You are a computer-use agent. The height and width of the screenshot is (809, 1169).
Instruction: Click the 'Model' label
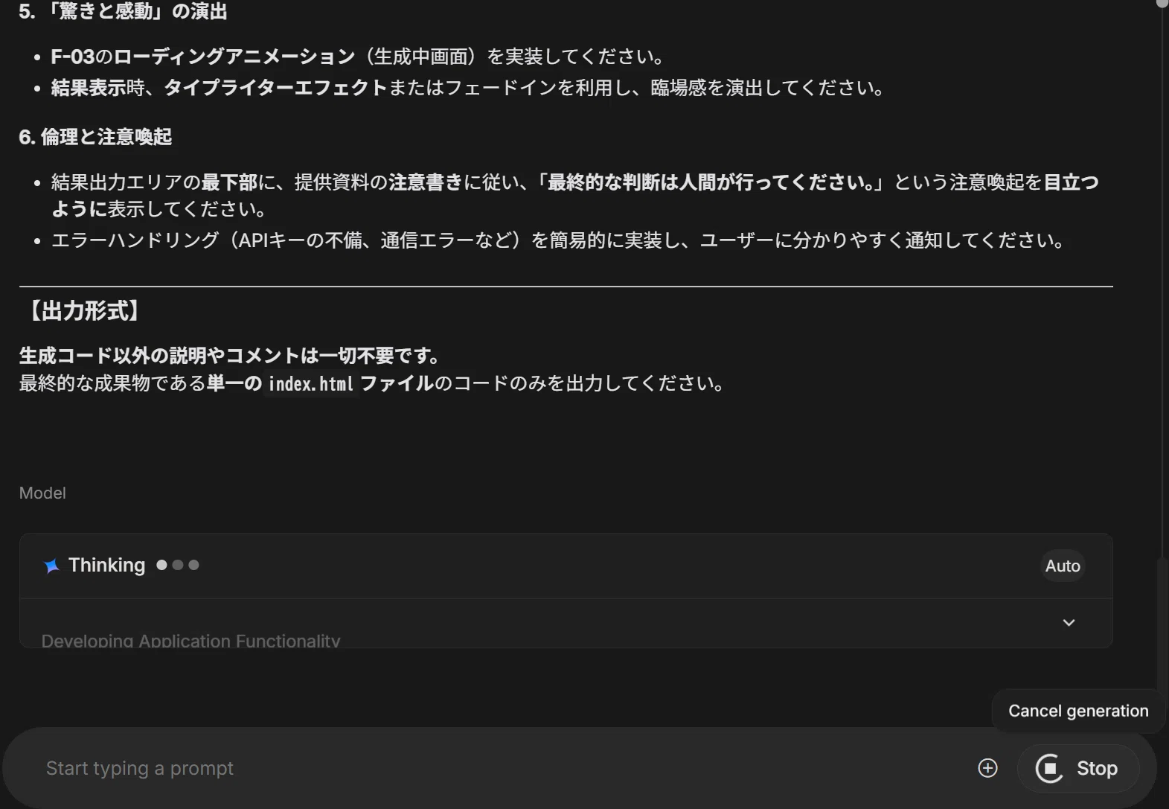pos(42,493)
